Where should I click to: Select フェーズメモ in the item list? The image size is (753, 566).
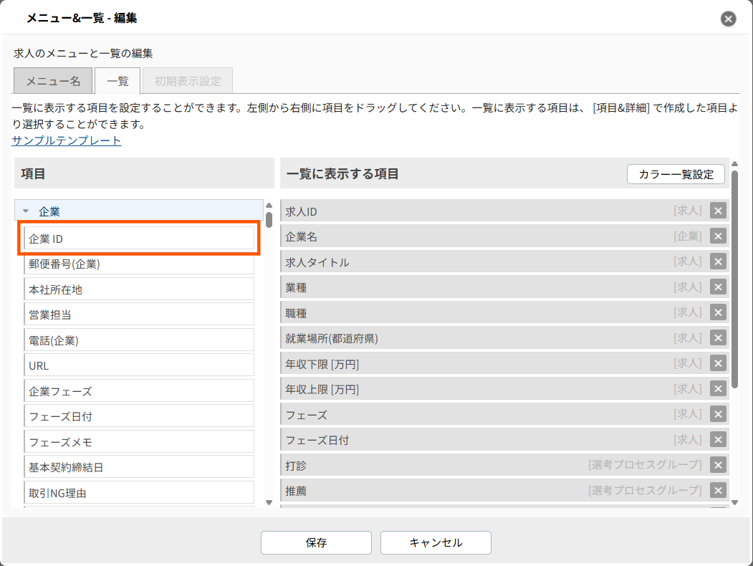[x=139, y=442]
